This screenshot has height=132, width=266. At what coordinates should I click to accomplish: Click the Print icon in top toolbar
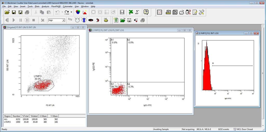click(27, 12)
